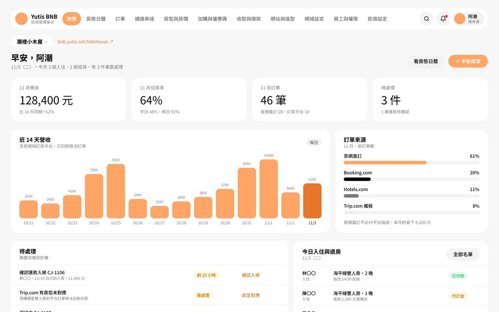This screenshot has width=499, height=312.
Task: Click the 11 月營收 card
Action: click(69, 99)
